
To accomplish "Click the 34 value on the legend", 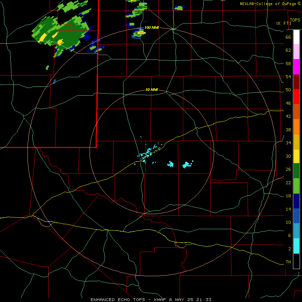I will (x=288, y=143).
